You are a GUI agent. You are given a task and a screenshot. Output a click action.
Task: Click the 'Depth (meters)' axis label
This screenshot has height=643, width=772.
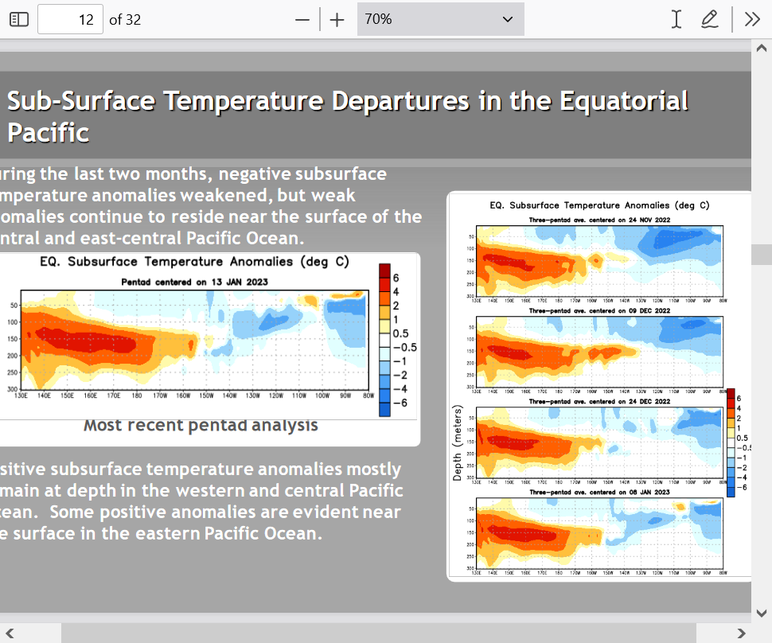tap(458, 442)
